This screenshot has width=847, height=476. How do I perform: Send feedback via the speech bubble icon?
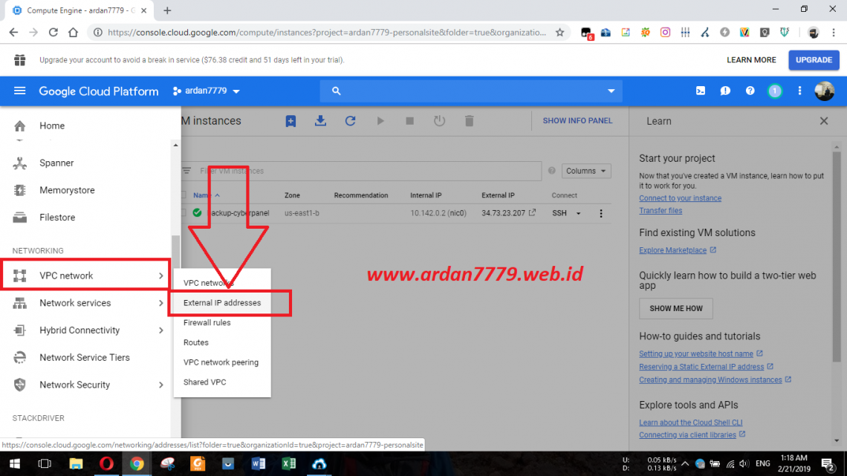pyautogui.click(x=725, y=91)
